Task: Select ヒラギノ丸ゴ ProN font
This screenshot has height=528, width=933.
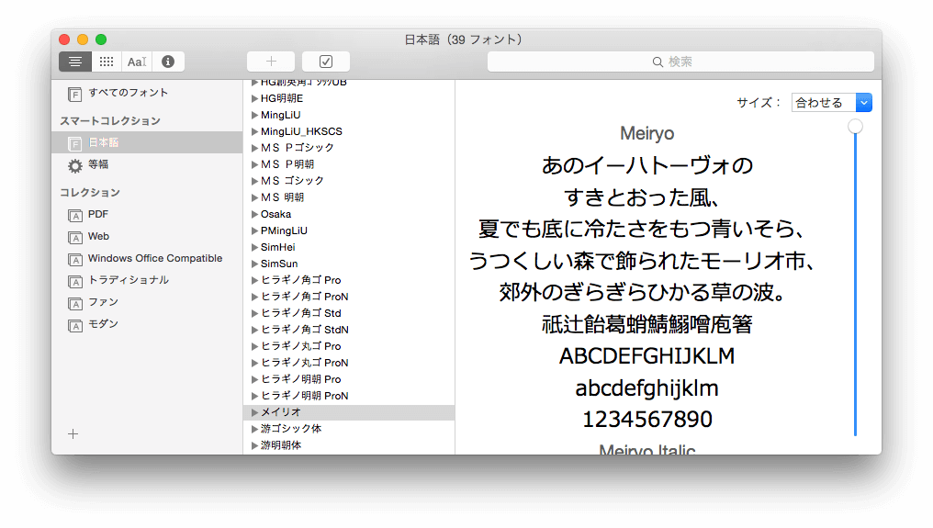Action: pos(349,363)
